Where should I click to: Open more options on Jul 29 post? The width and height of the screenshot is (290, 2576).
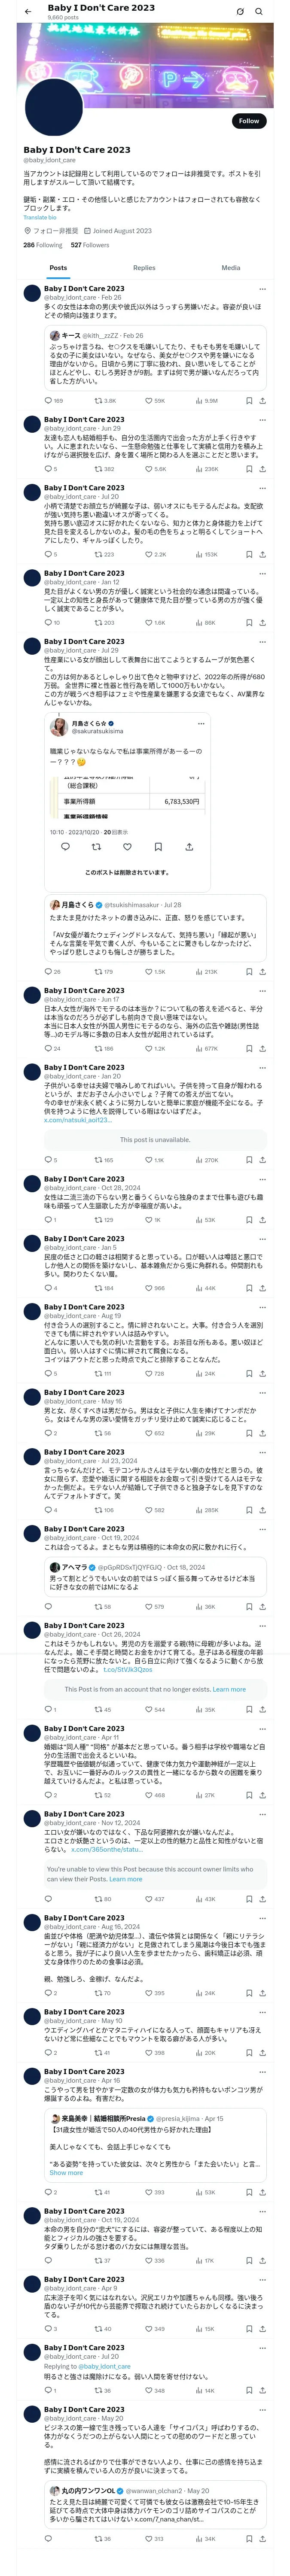[x=262, y=641]
